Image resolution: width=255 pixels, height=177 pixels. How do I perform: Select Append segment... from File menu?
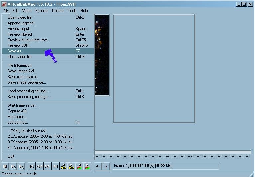click(48, 23)
